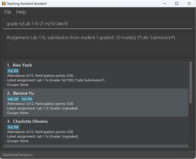Click Bernice Yu's attendance line
This screenshot has width=196, height=159.
[x=40, y=104]
